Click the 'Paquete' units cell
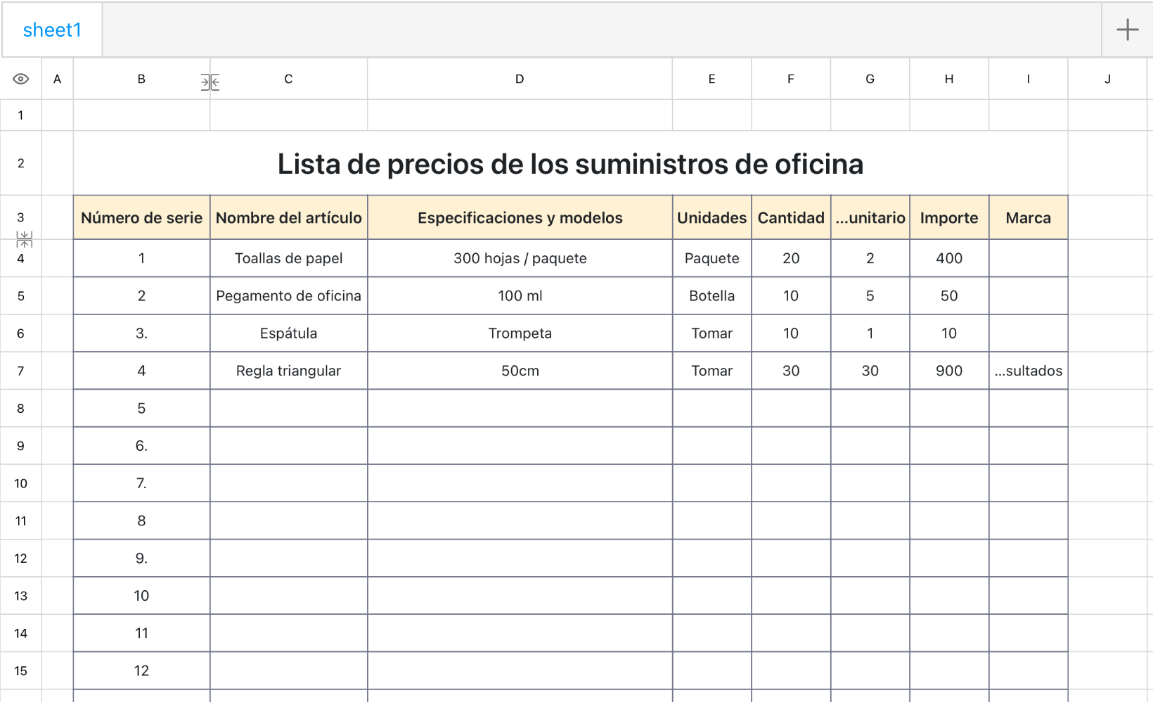Image resolution: width=1153 pixels, height=702 pixels. (x=712, y=258)
